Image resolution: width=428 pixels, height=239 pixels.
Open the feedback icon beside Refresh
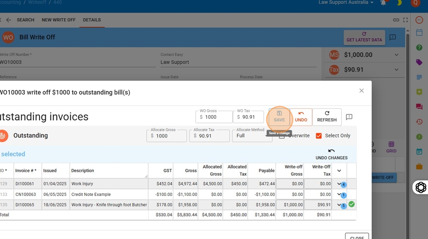pos(349,117)
